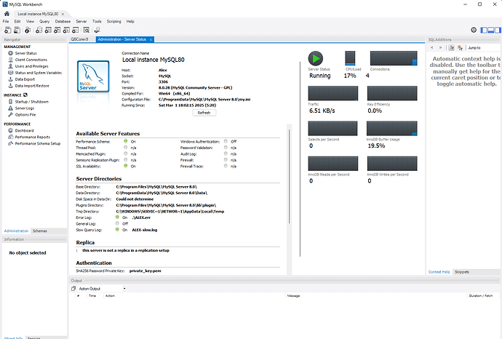Screen dimensions: 502x339
Task: Click the Server Logs warning icon
Action: coord(9,108)
